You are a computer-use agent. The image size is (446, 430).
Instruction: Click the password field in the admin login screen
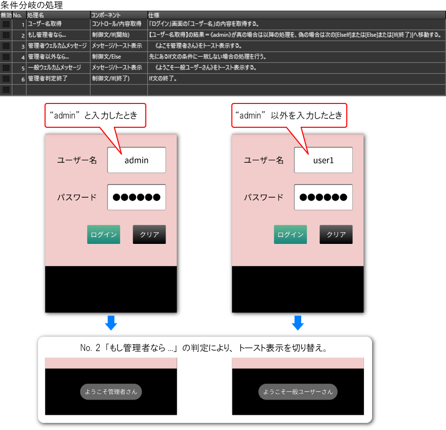[x=137, y=197]
